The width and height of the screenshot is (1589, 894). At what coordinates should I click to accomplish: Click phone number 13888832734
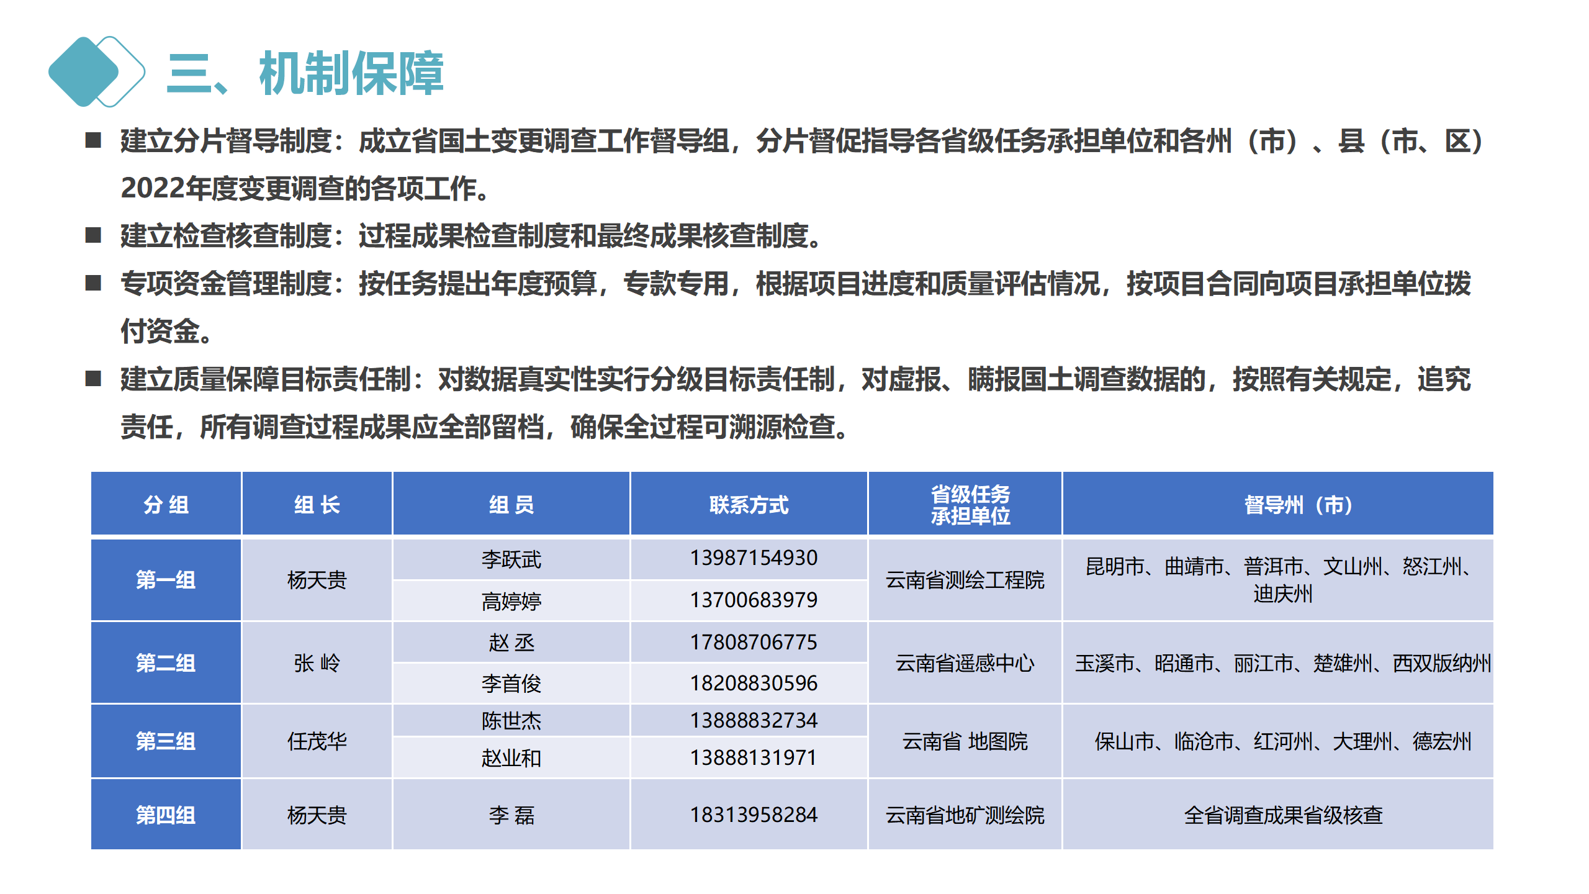[x=754, y=720]
